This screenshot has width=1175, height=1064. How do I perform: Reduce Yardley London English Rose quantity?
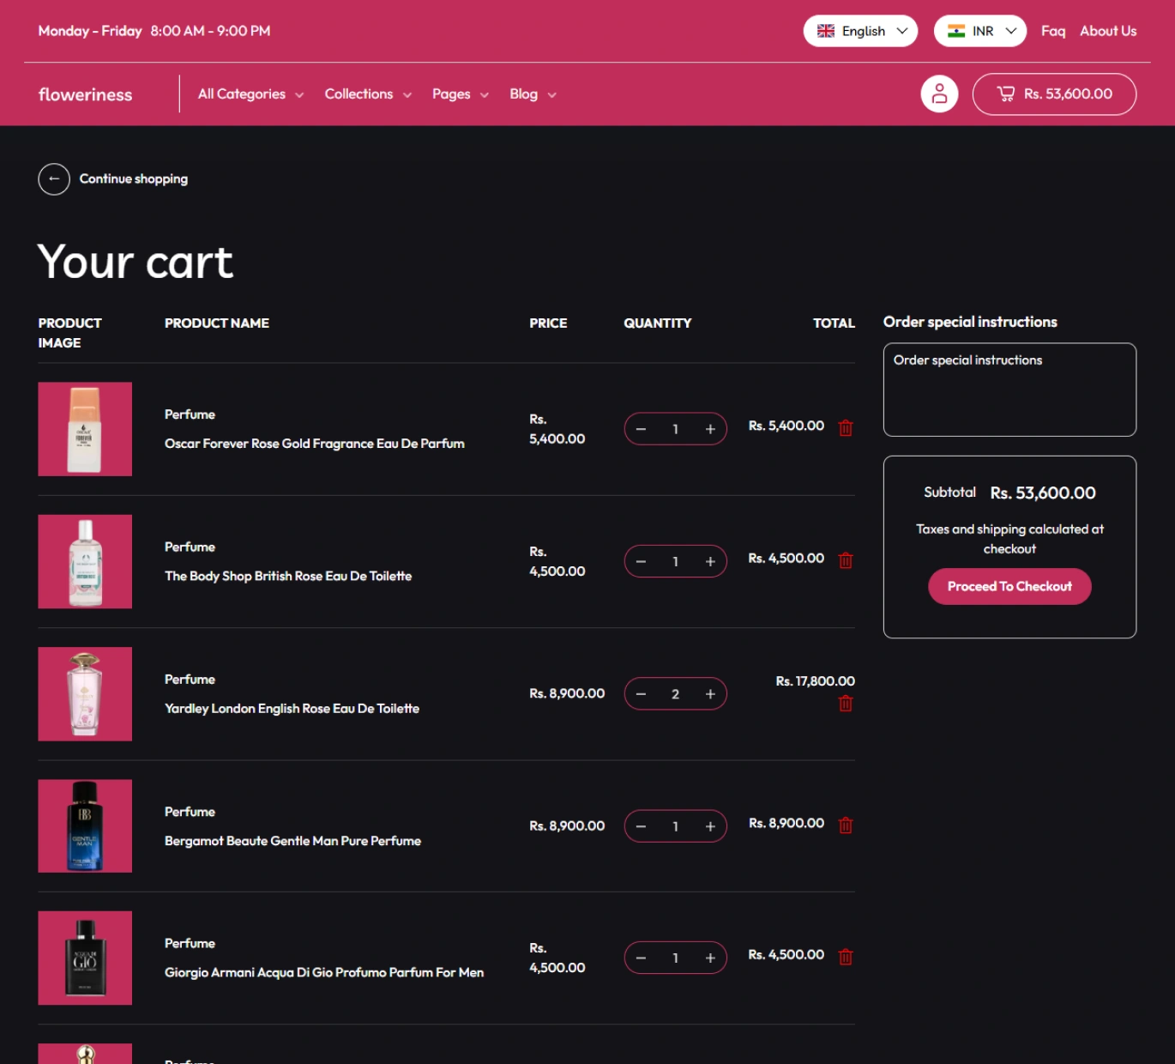point(641,693)
